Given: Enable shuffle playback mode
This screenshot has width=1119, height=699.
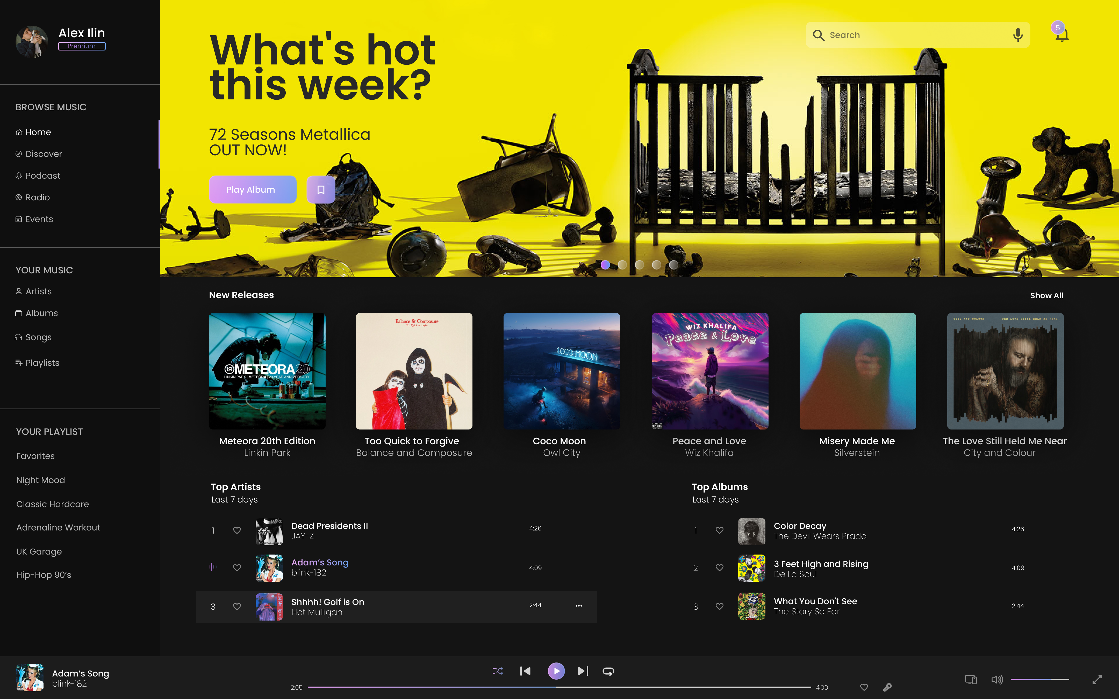Looking at the screenshot, I should pos(498,671).
